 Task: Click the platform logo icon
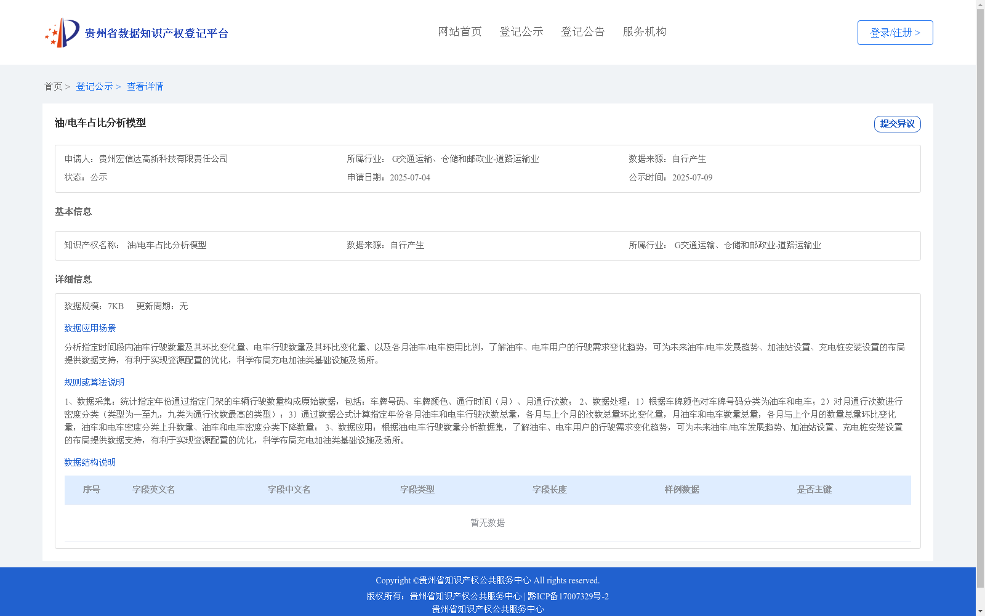[62, 33]
